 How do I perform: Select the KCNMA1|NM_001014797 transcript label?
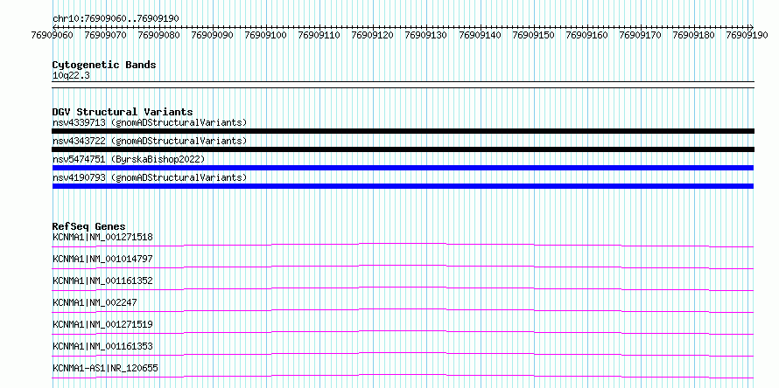pos(102,259)
